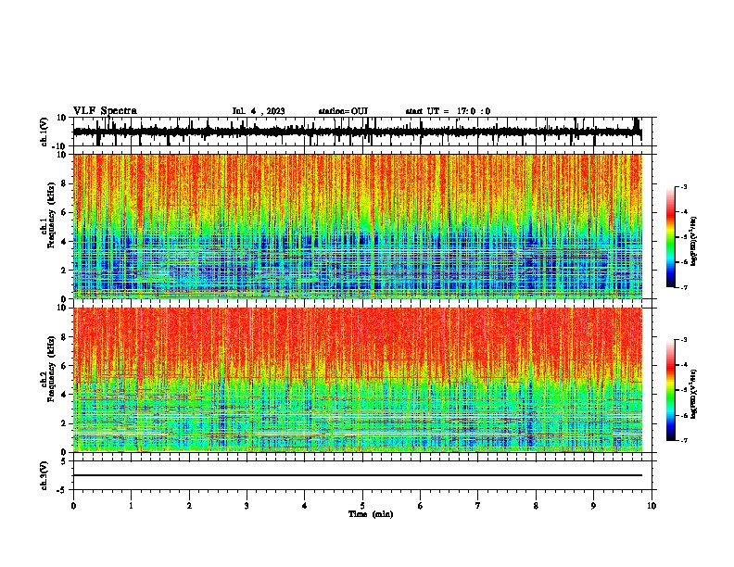Click the ch.1 voltage waveform panel

362,132
